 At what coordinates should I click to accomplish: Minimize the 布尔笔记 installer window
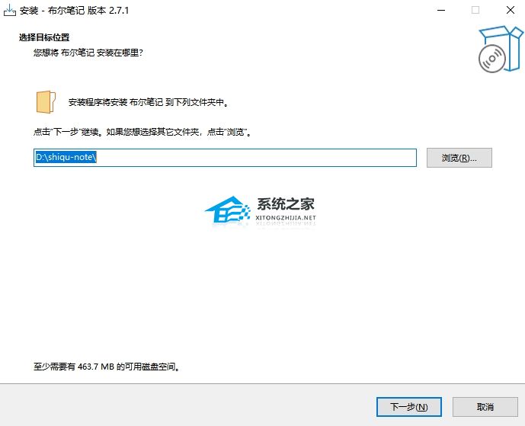(x=441, y=11)
